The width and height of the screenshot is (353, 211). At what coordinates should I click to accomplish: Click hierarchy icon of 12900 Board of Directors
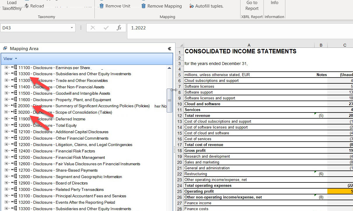click(x=14, y=183)
